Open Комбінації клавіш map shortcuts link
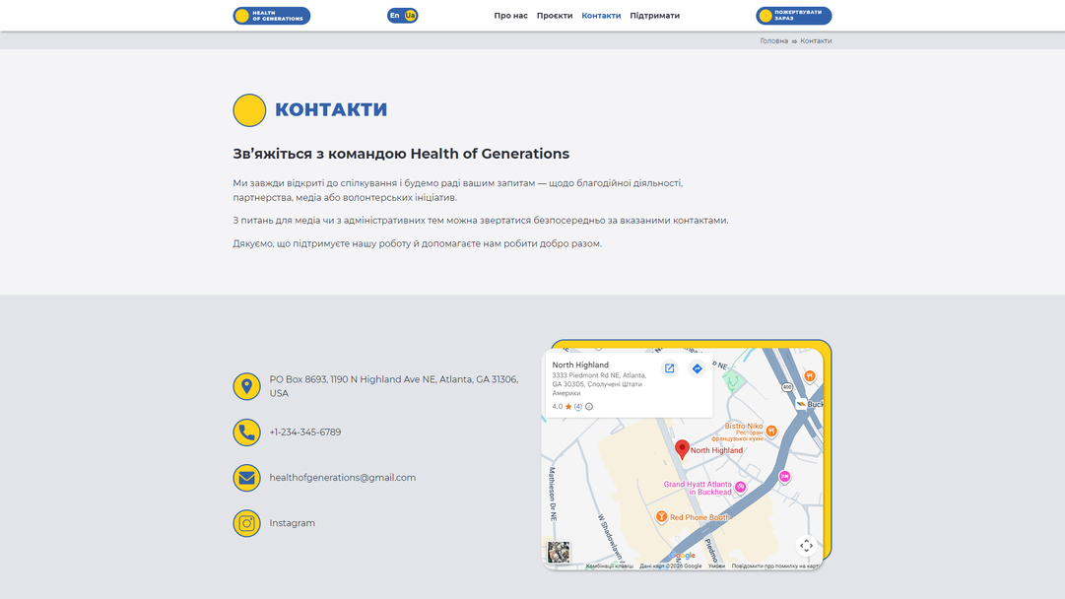The image size is (1065, 599). (x=609, y=566)
